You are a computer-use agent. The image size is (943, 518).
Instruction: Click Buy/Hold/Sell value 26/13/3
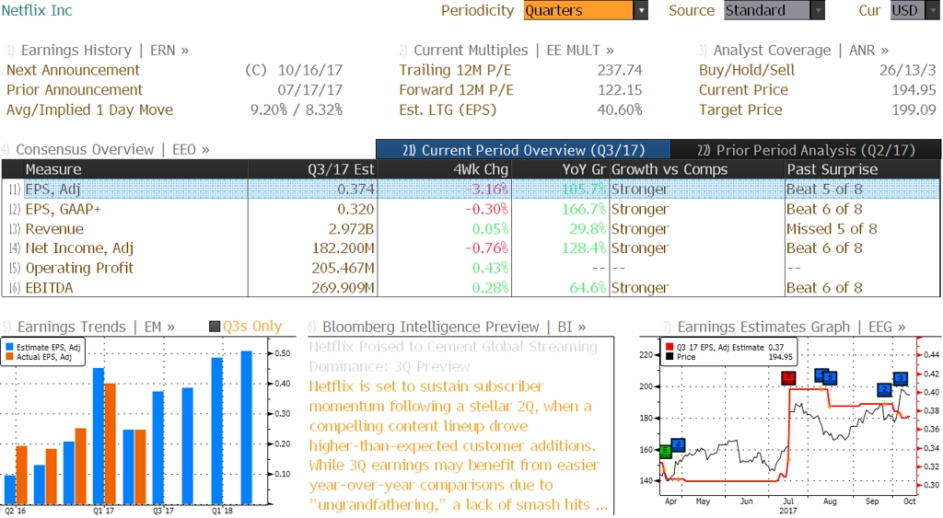(907, 70)
